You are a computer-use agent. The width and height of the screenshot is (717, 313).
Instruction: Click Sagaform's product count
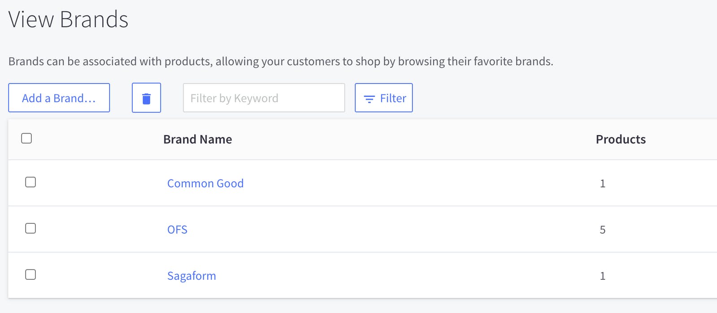point(603,276)
